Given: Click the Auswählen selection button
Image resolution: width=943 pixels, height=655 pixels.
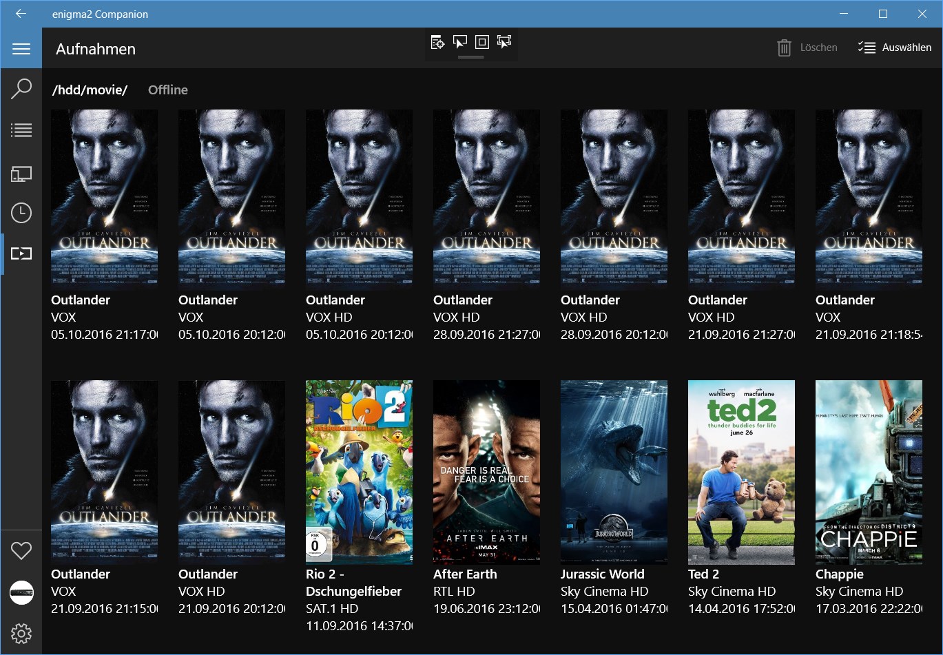Looking at the screenshot, I should click(x=895, y=48).
